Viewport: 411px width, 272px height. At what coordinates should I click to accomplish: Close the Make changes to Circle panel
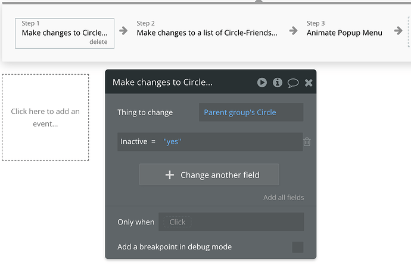tap(309, 83)
